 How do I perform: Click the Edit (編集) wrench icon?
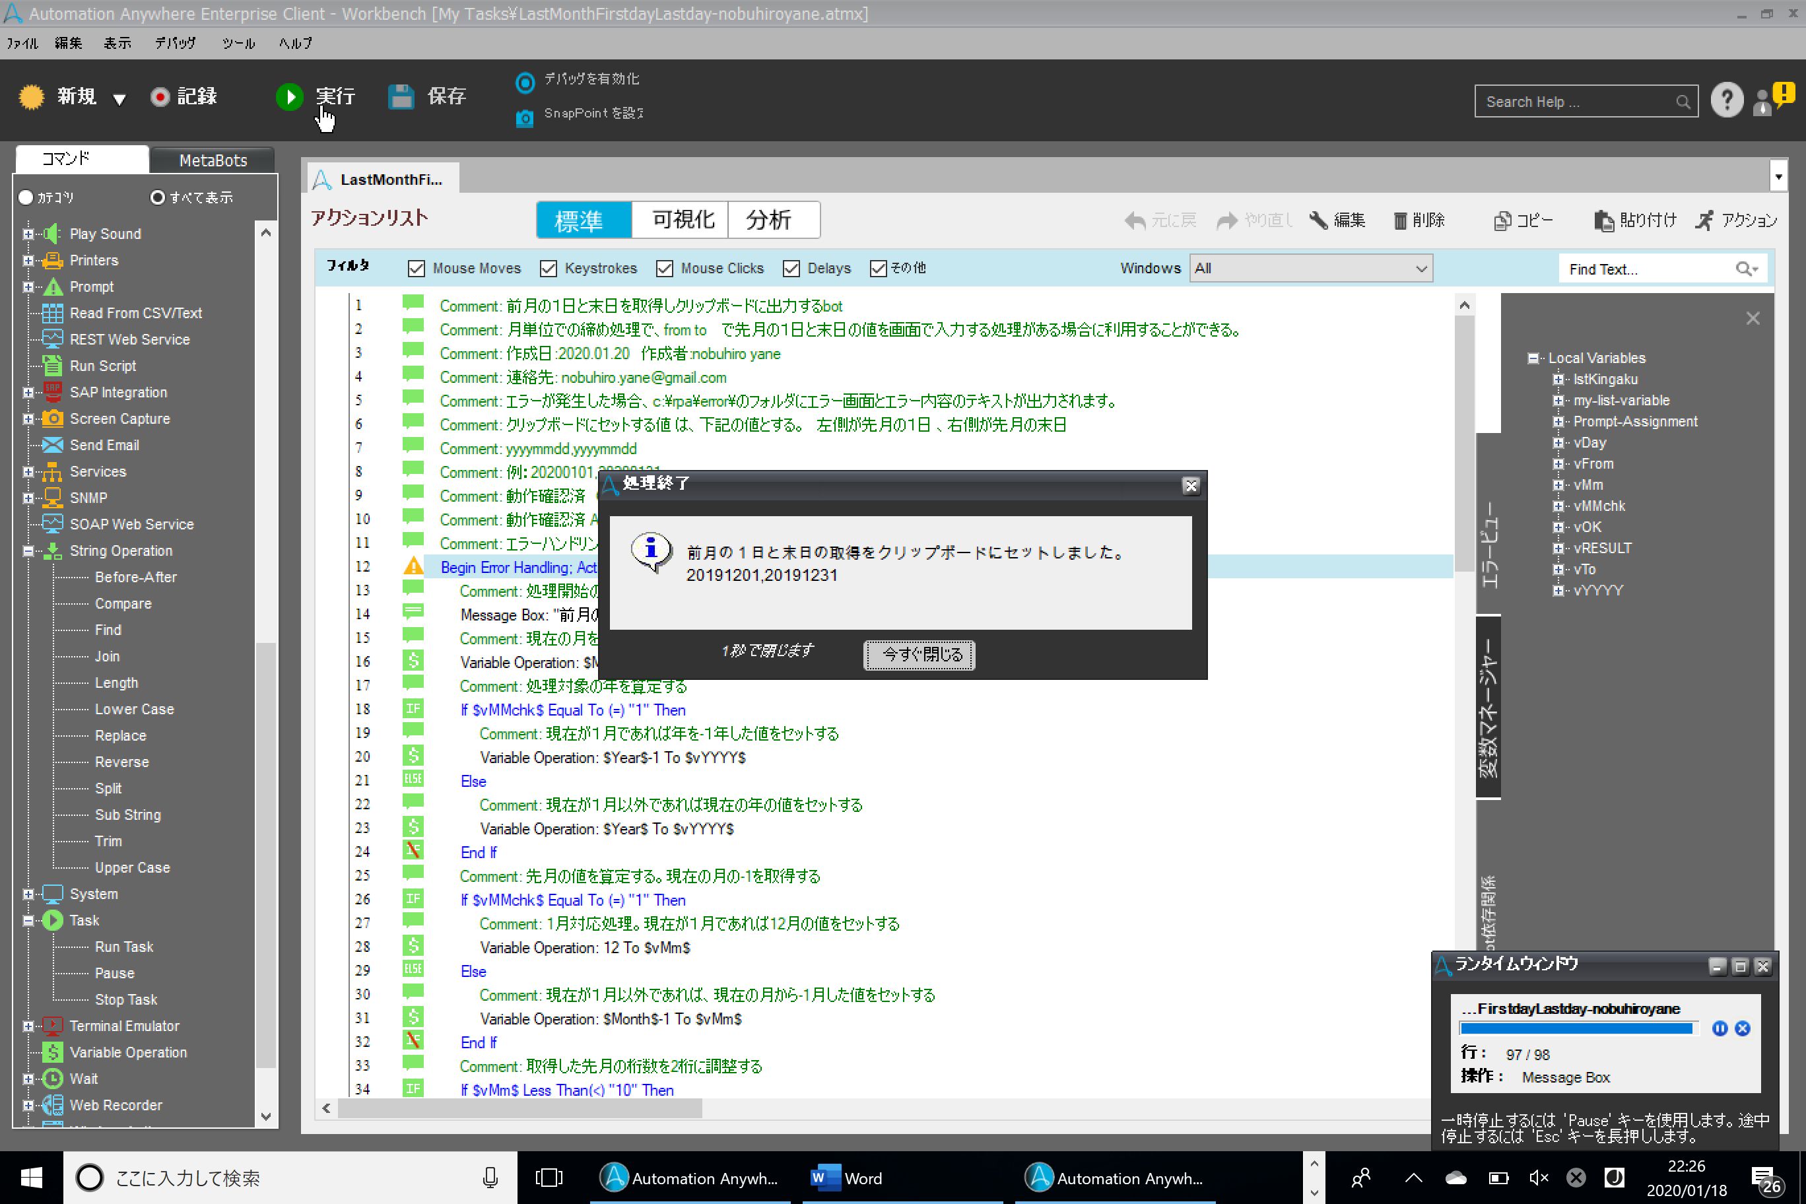(1318, 221)
